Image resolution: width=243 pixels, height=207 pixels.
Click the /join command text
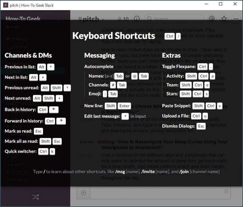[x=184, y=171]
